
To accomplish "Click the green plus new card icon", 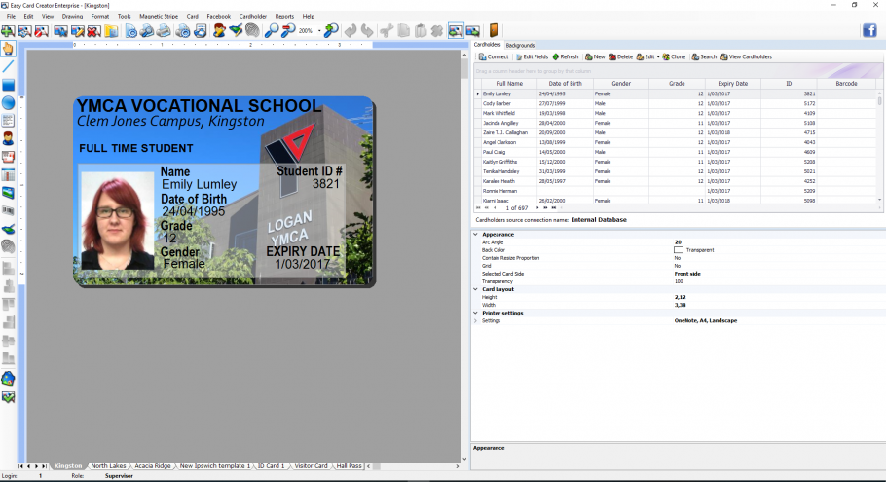I will coord(8,30).
